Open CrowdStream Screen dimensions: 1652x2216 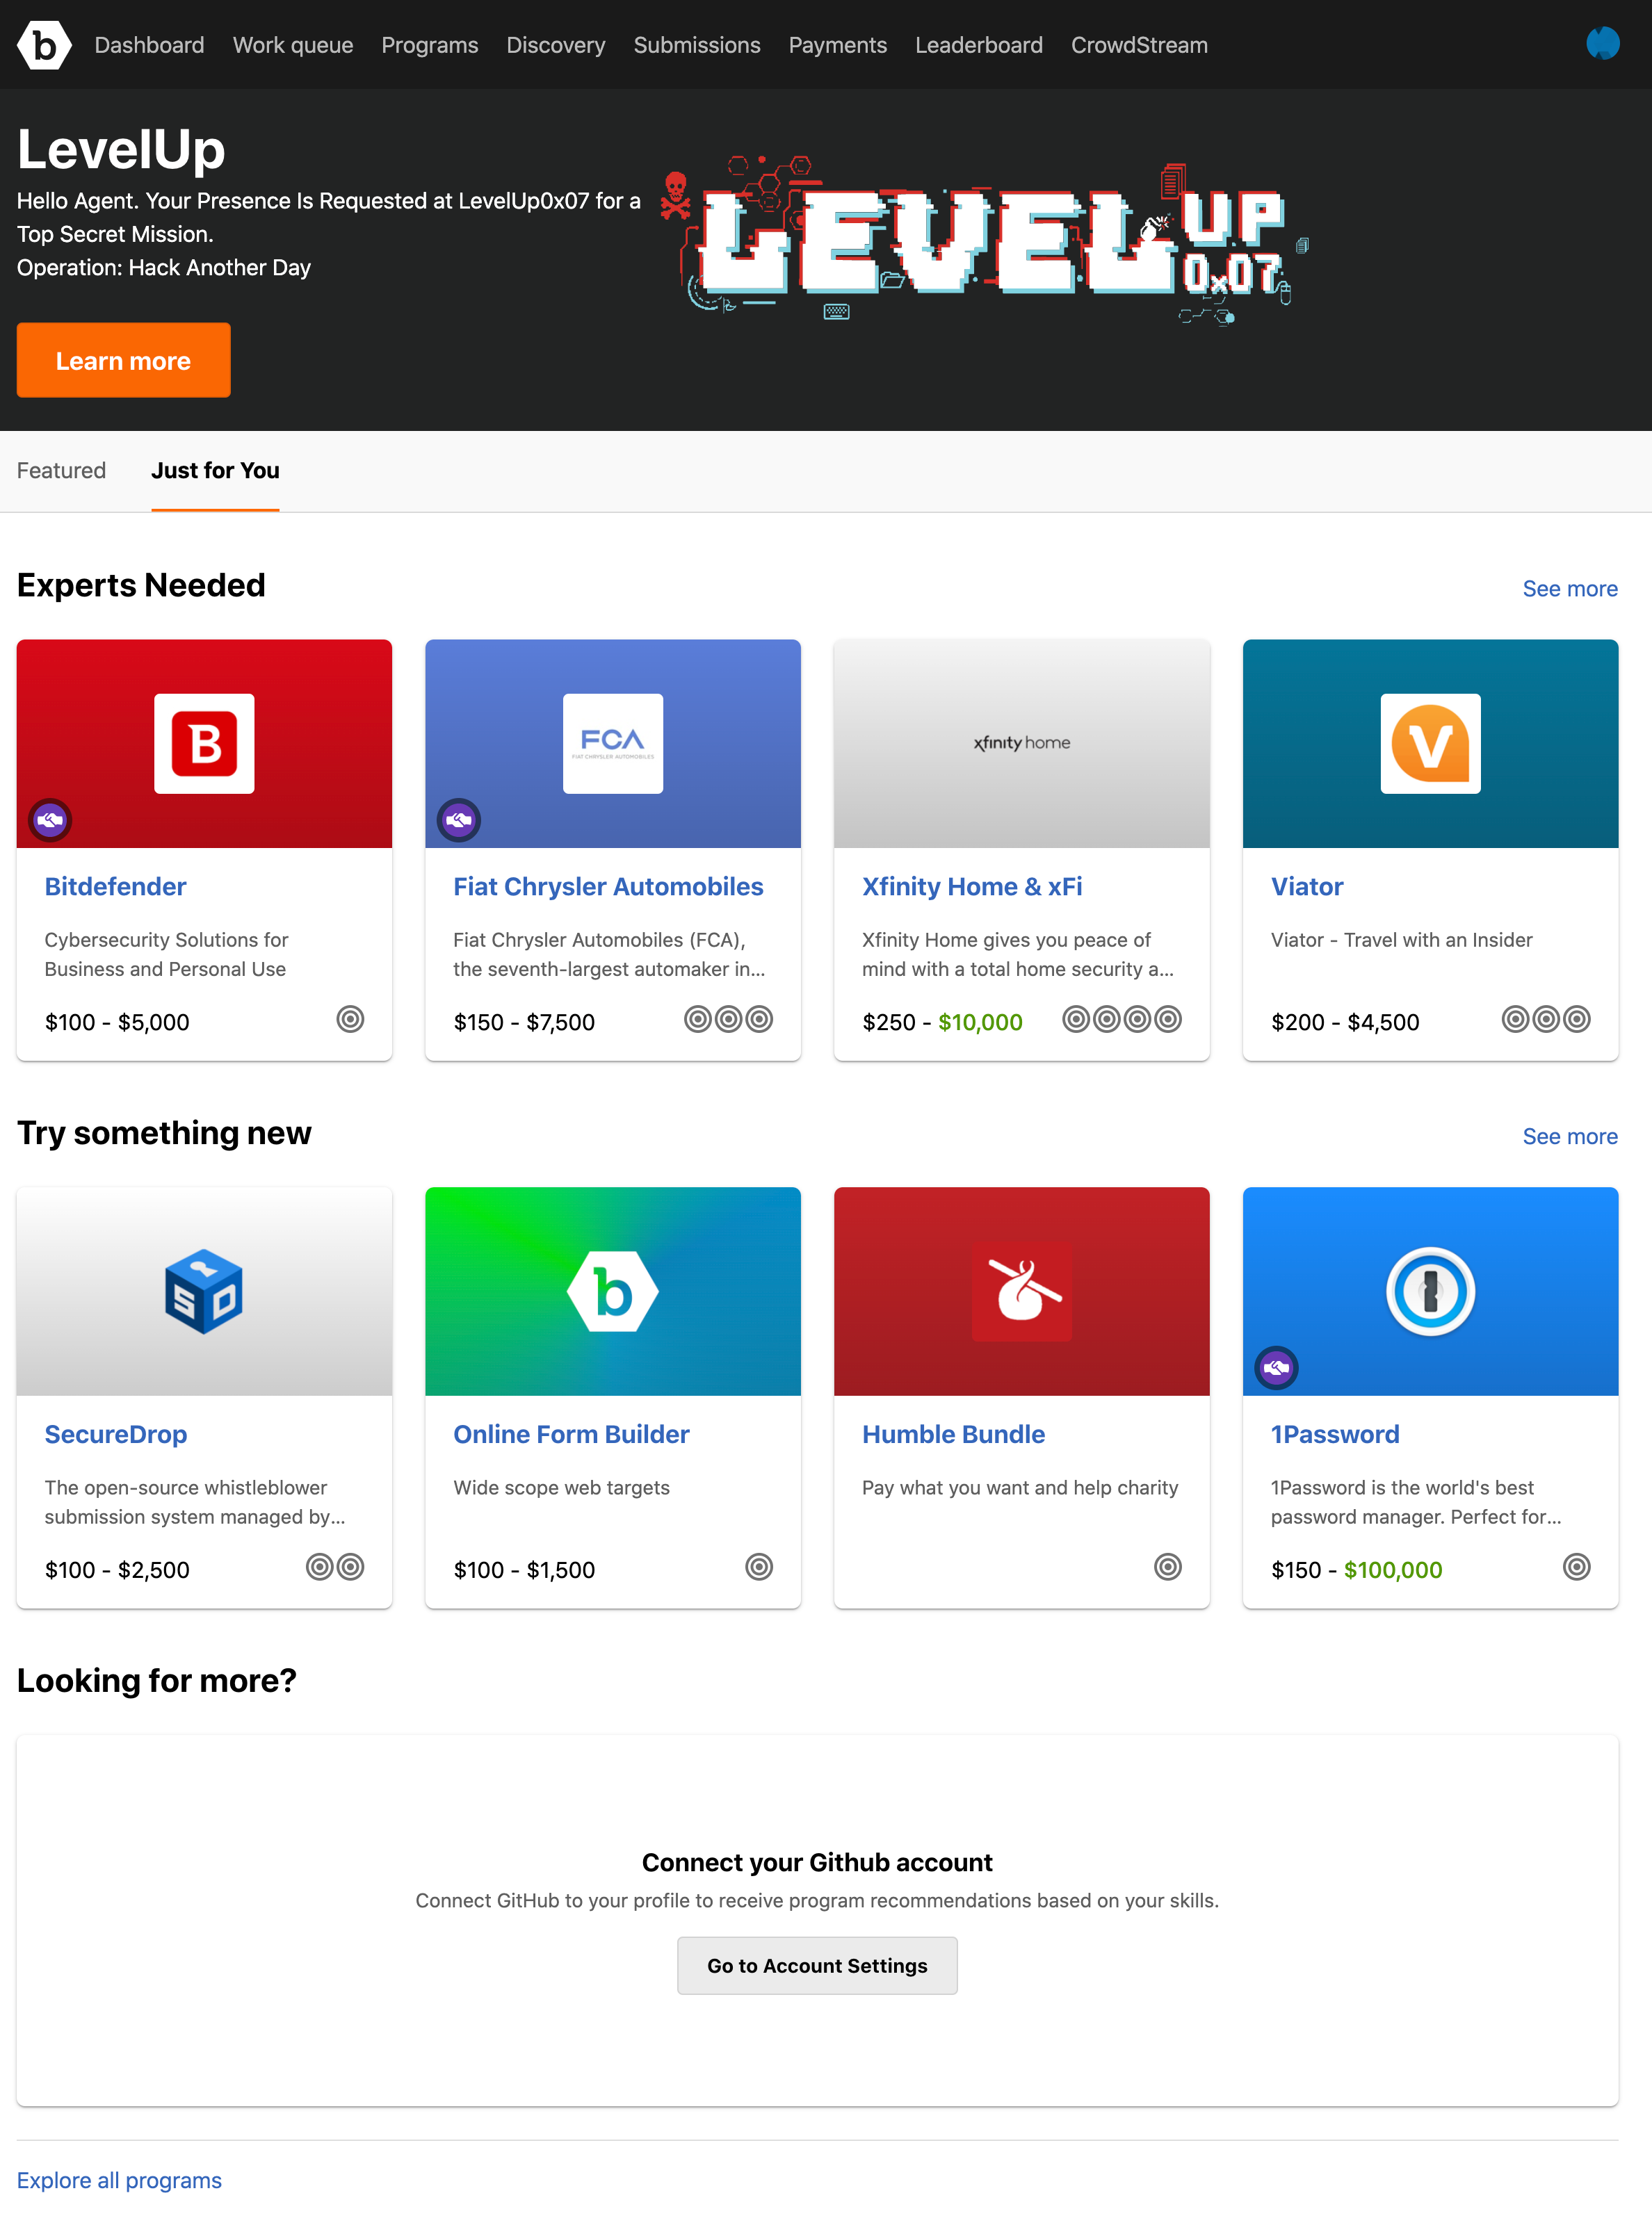1139,45
